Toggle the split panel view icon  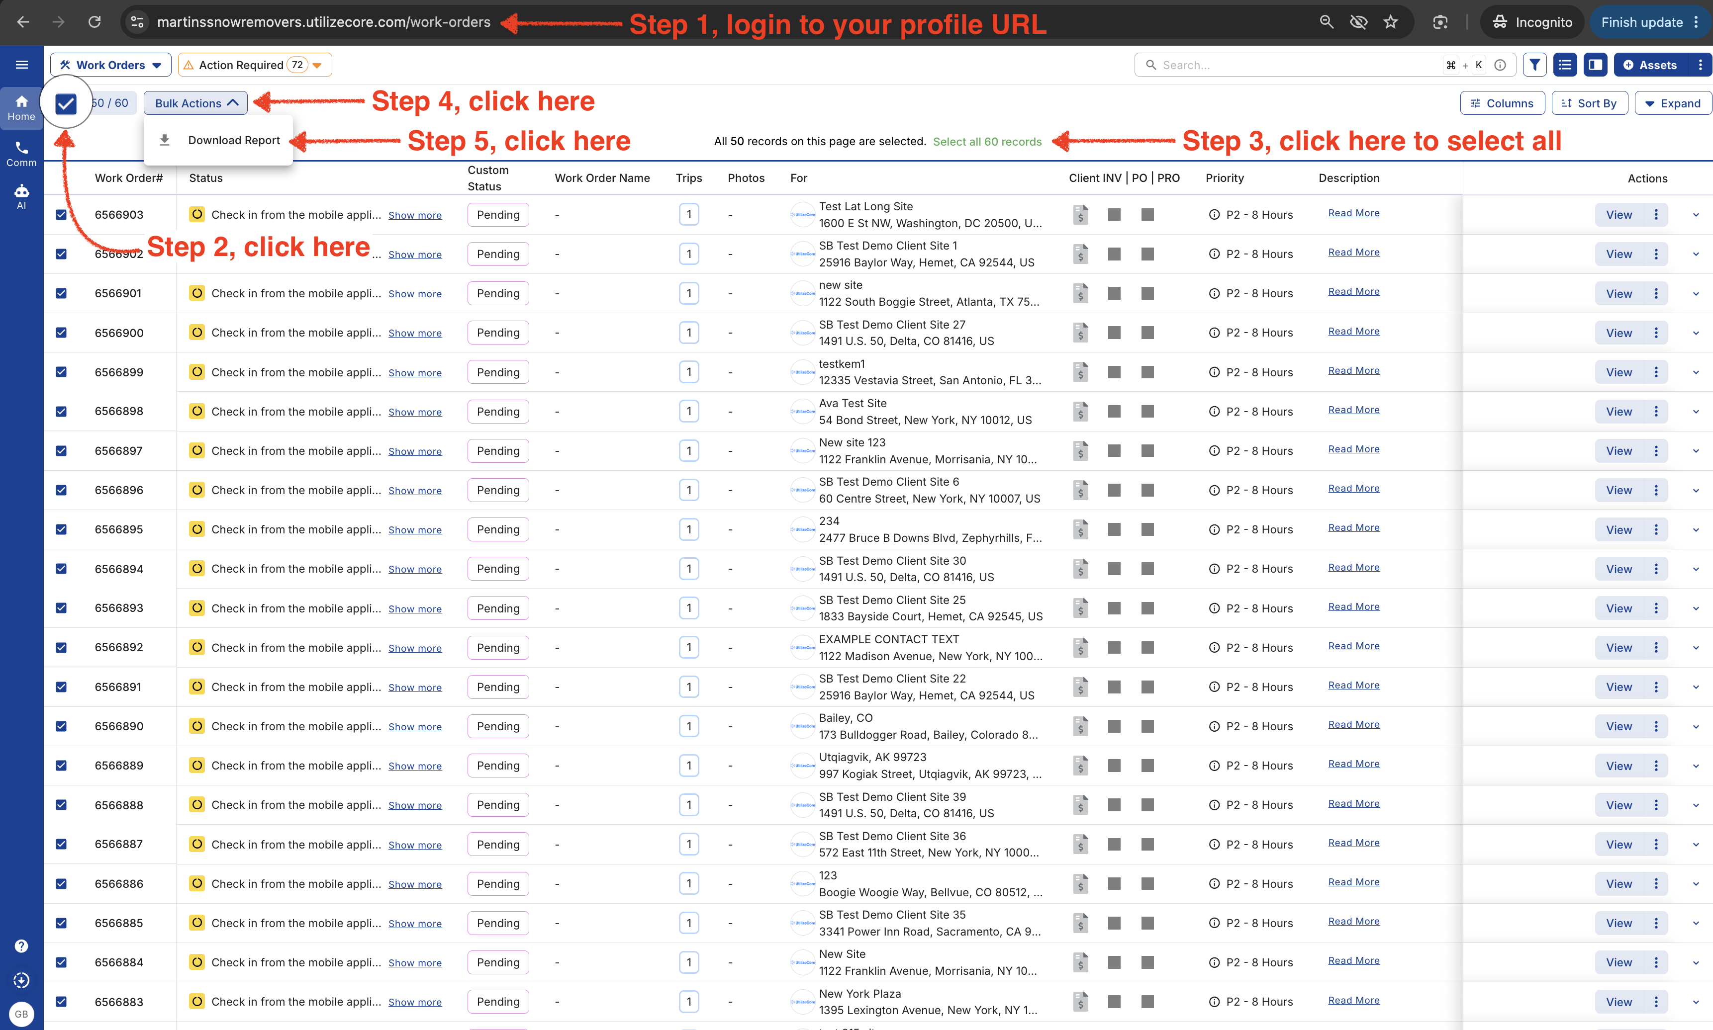pyautogui.click(x=1596, y=65)
